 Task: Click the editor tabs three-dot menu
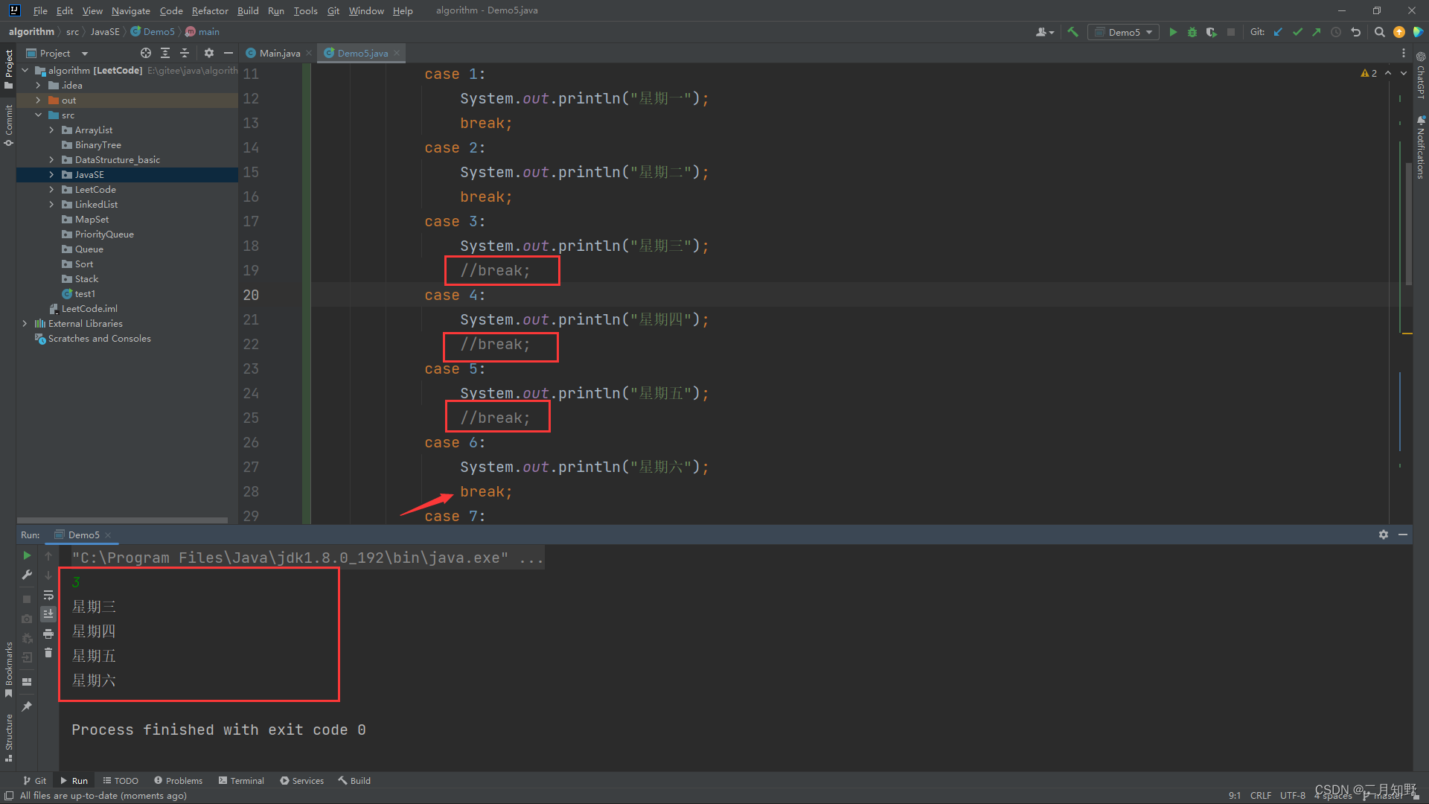(1404, 53)
